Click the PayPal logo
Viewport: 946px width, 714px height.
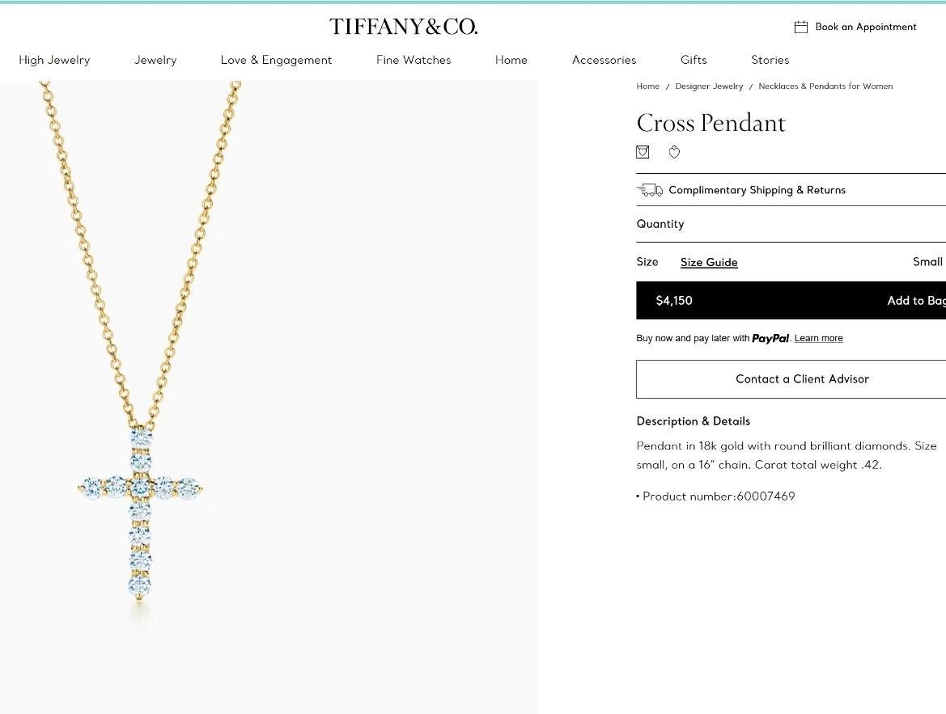(770, 338)
